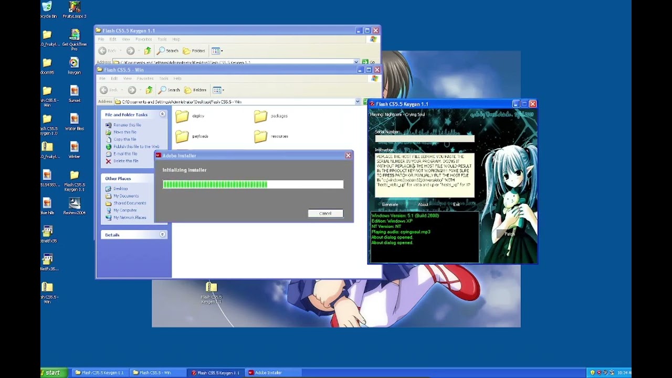
Task: Open the address bar dropdown in the back Keygen 1.1 explorer window
Action: pyautogui.click(x=356, y=62)
